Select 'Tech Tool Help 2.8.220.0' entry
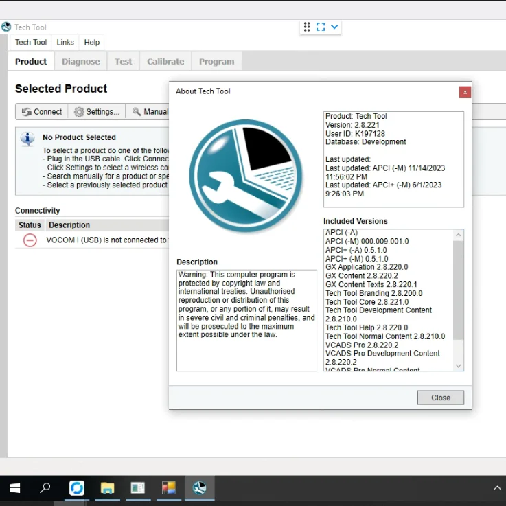The image size is (506, 506). point(367,328)
